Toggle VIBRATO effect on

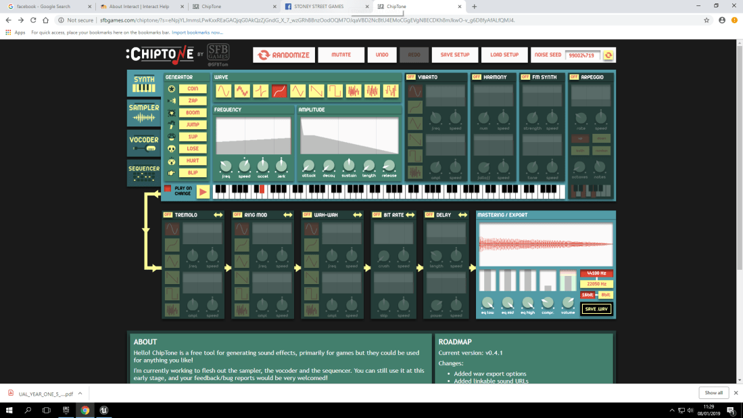pyautogui.click(x=410, y=76)
